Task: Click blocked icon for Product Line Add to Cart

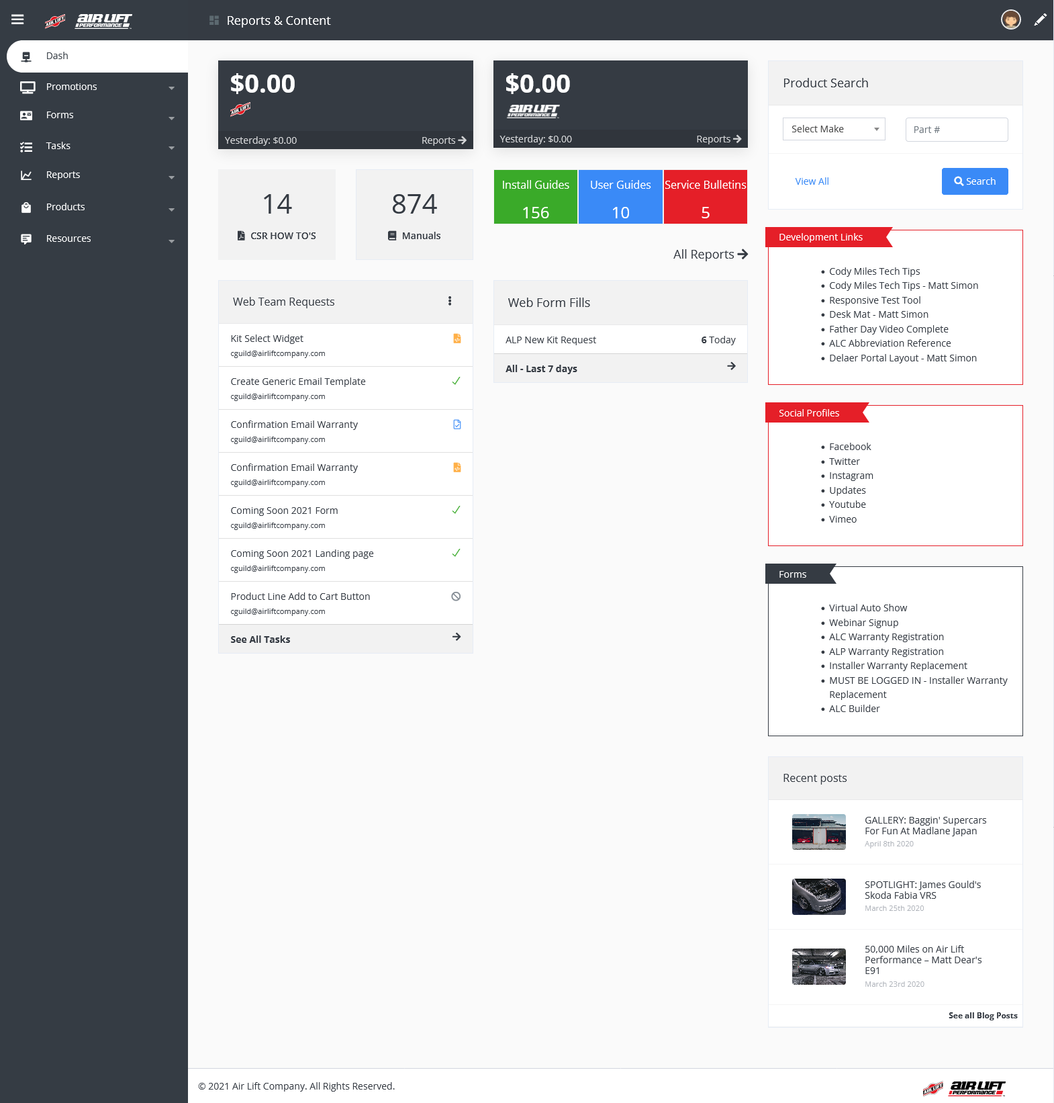Action: tap(456, 597)
